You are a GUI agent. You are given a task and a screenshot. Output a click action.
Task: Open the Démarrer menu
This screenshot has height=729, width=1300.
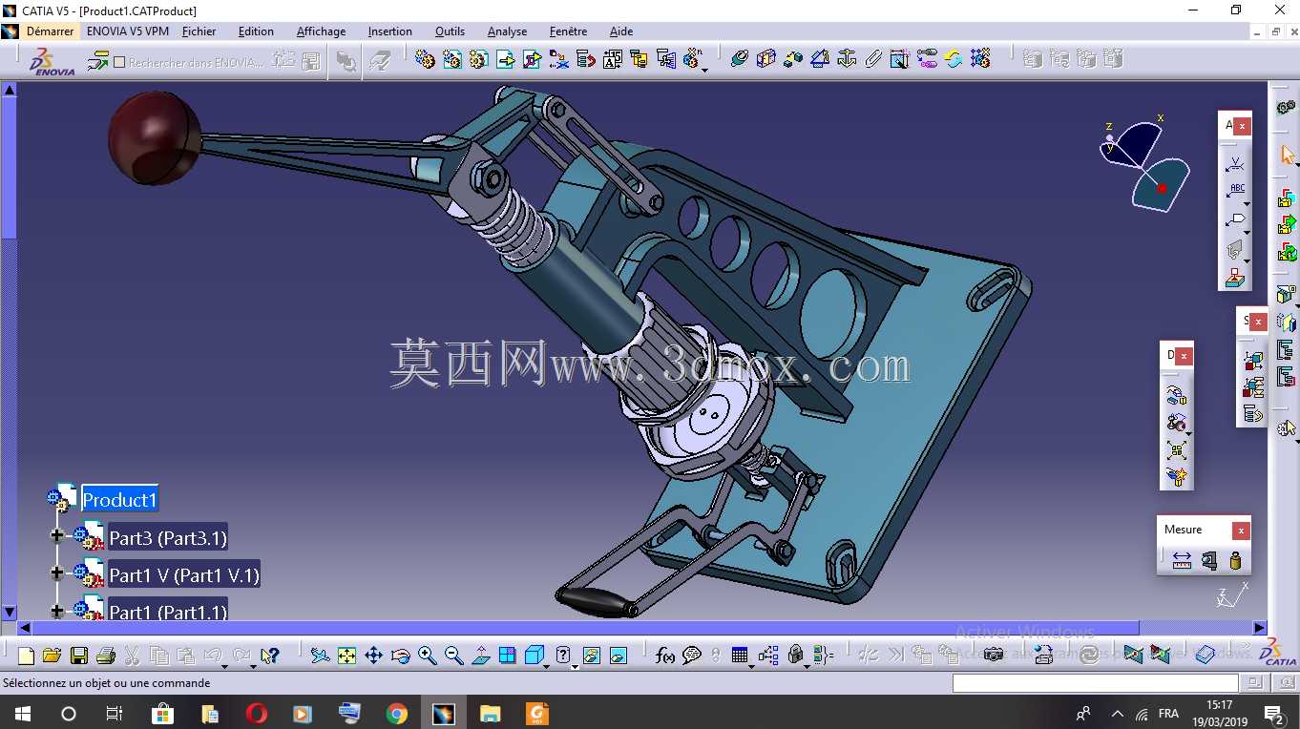pyautogui.click(x=50, y=31)
